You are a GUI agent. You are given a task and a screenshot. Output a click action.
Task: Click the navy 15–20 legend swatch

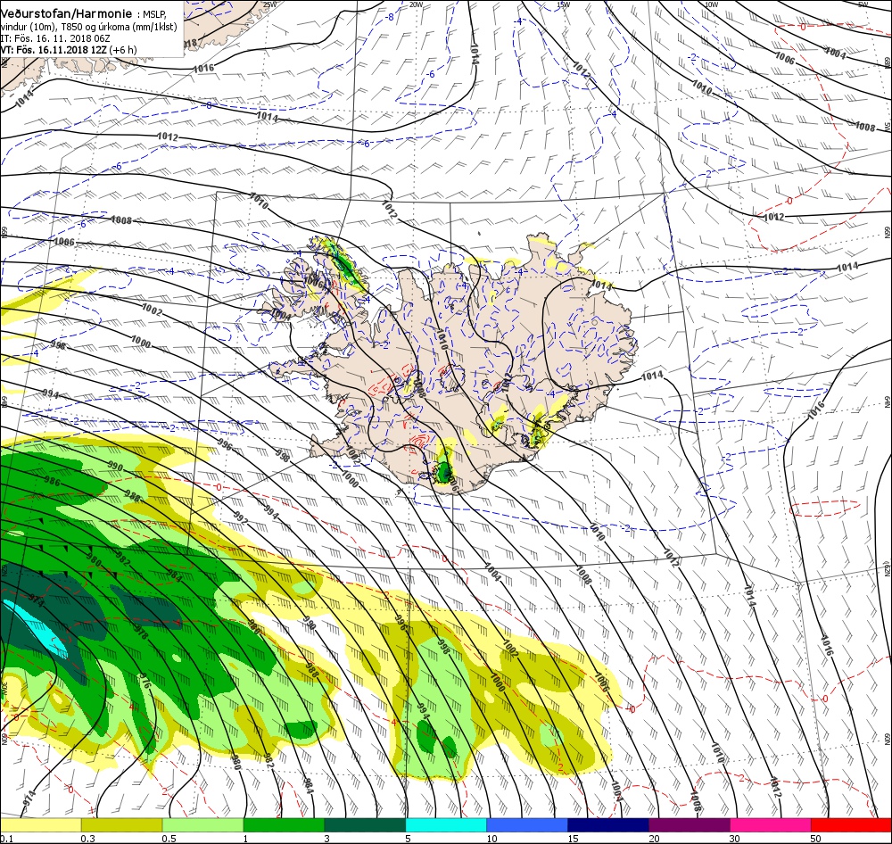click(608, 824)
